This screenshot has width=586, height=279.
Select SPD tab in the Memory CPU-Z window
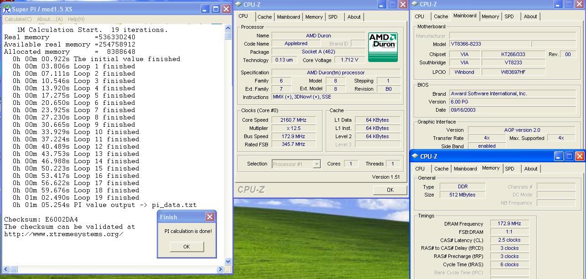[510, 169]
